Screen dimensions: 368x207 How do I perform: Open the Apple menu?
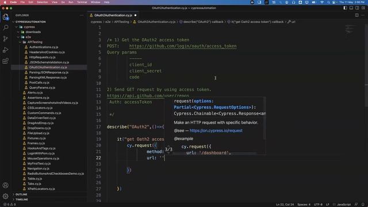[x=5, y=2]
